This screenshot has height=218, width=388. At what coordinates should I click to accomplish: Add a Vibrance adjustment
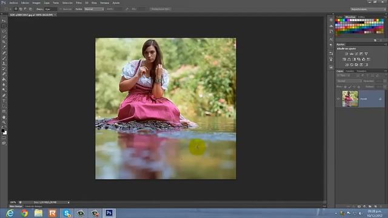366,54
